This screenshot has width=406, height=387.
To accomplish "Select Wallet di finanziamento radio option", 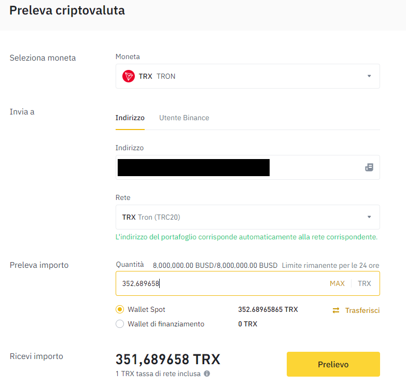I will tap(120, 324).
